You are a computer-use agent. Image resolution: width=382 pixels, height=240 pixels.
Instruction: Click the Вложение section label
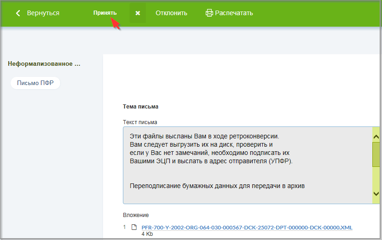pyautogui.click(x=136, y=215)
